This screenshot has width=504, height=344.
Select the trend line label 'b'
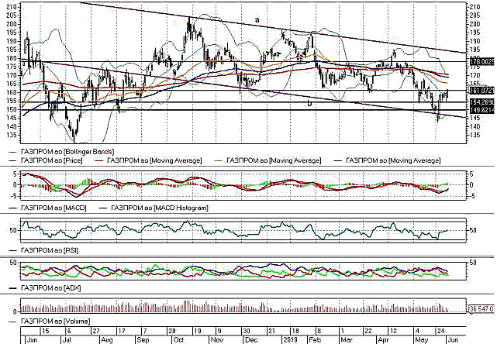click(x=309, y=104)
